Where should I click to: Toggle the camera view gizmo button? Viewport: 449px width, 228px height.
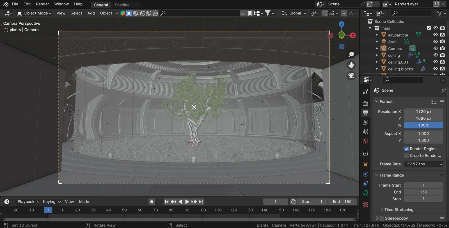click(x=351, y=76)
